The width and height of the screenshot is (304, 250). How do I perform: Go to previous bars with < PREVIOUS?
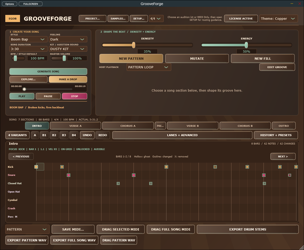pos(21,156)
